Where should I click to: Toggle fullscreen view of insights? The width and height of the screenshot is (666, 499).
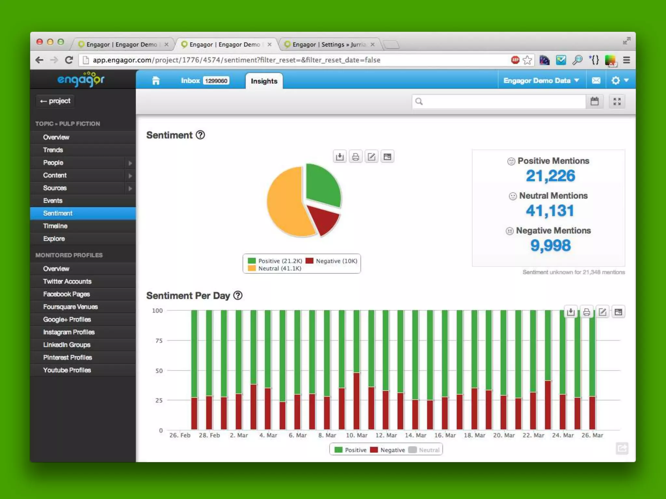(x=617, y=101)
